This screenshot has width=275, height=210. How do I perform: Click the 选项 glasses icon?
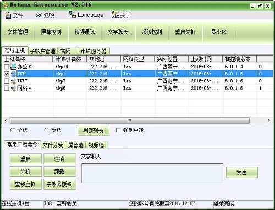[39, 15]
